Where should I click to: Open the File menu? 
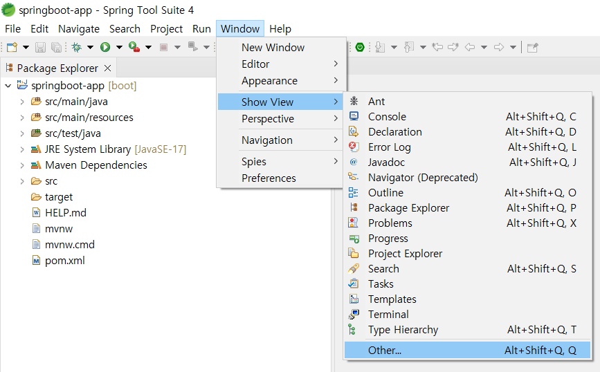tap(12, 28)
